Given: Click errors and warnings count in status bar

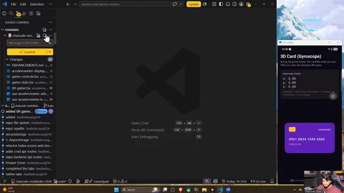Looking at the screenshot, I should (120, 181).
